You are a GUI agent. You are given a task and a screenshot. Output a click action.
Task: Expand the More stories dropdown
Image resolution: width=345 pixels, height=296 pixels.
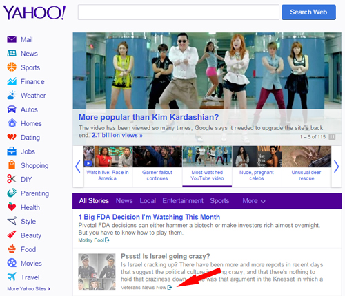click(254, 201)
